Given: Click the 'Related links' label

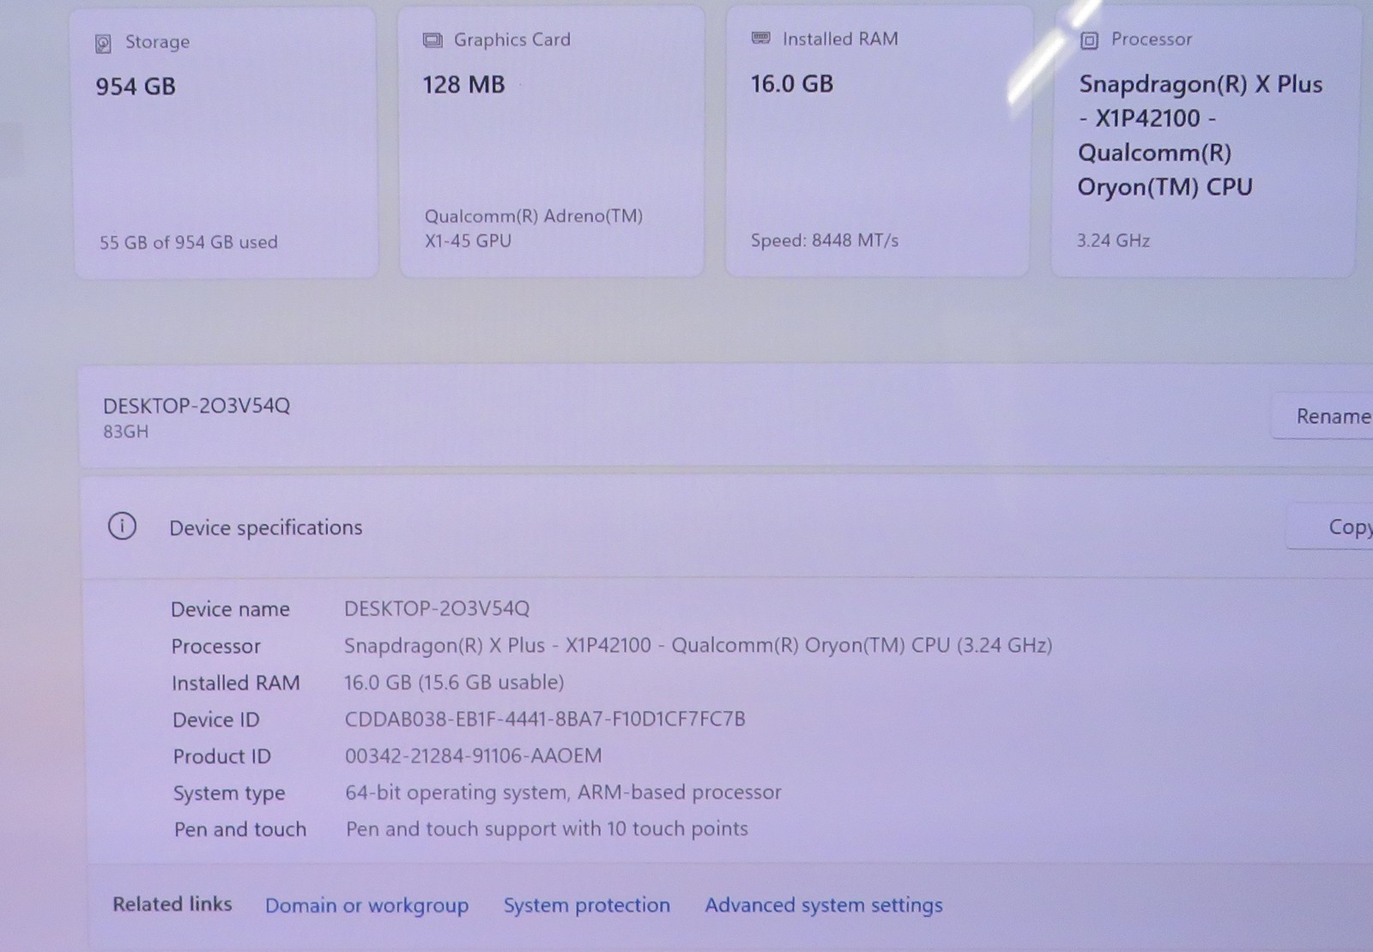Looking at the screenshot, I should pyautogui.click(x=172, y=904).
